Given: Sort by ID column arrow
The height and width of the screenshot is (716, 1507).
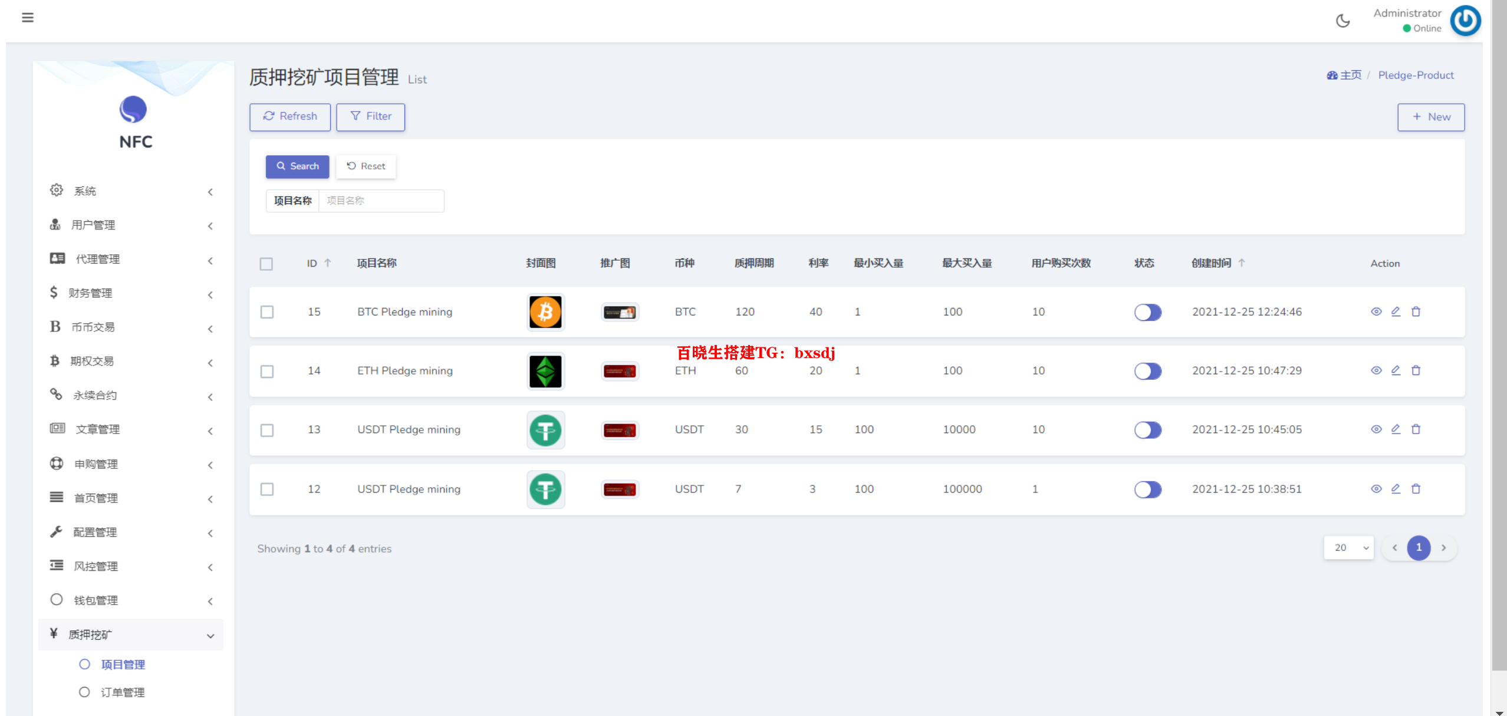Looking at the screenshot, I should [328, 263].
